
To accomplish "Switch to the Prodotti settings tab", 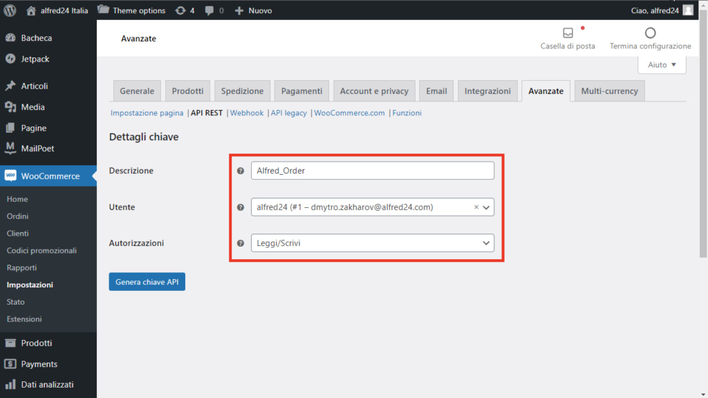I will 187,91.
